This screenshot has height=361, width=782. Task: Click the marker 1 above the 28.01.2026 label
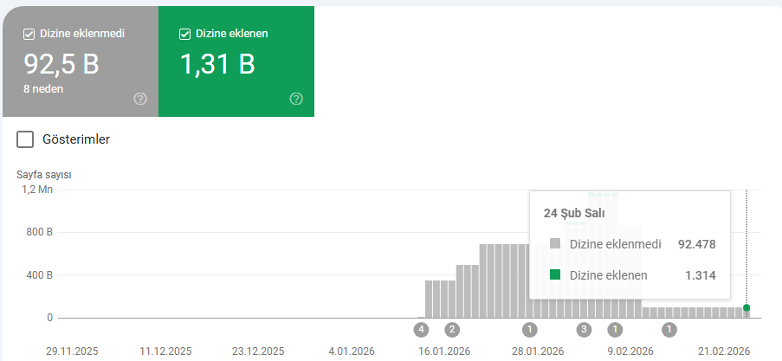click(x=530, y=329)
